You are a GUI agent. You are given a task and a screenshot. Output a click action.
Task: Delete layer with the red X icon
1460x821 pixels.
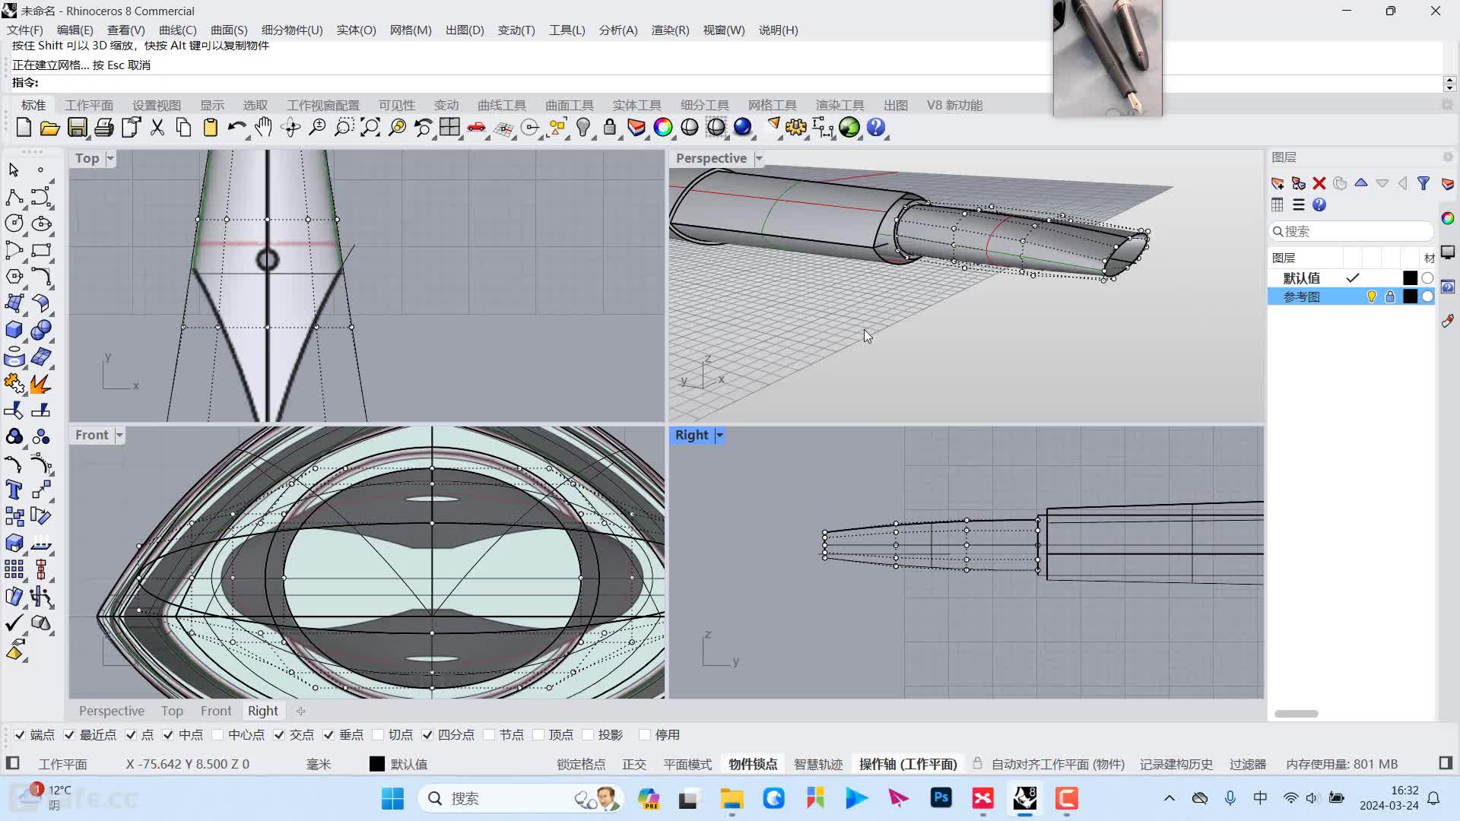click(x=1319, y=183)
